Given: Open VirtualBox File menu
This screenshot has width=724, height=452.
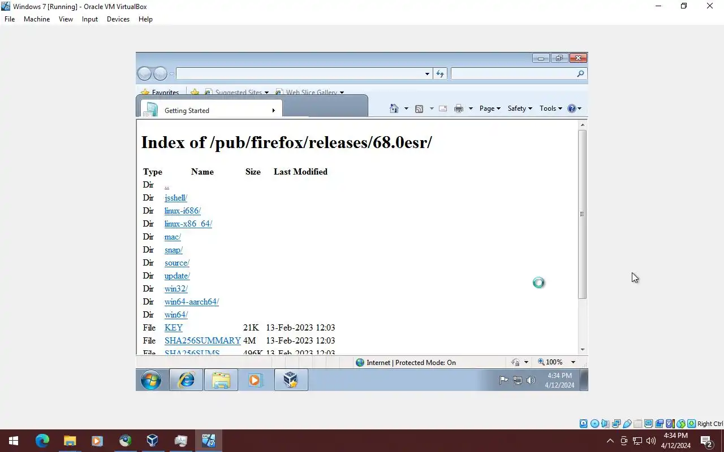Looking at the screenshot, I should 10,19.
